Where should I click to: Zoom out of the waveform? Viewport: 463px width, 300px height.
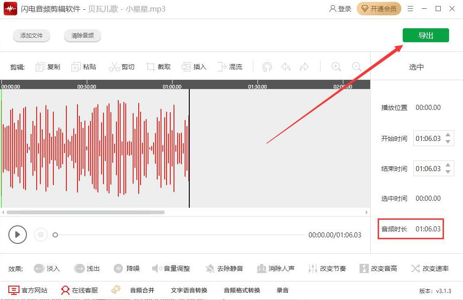(356, 67)
